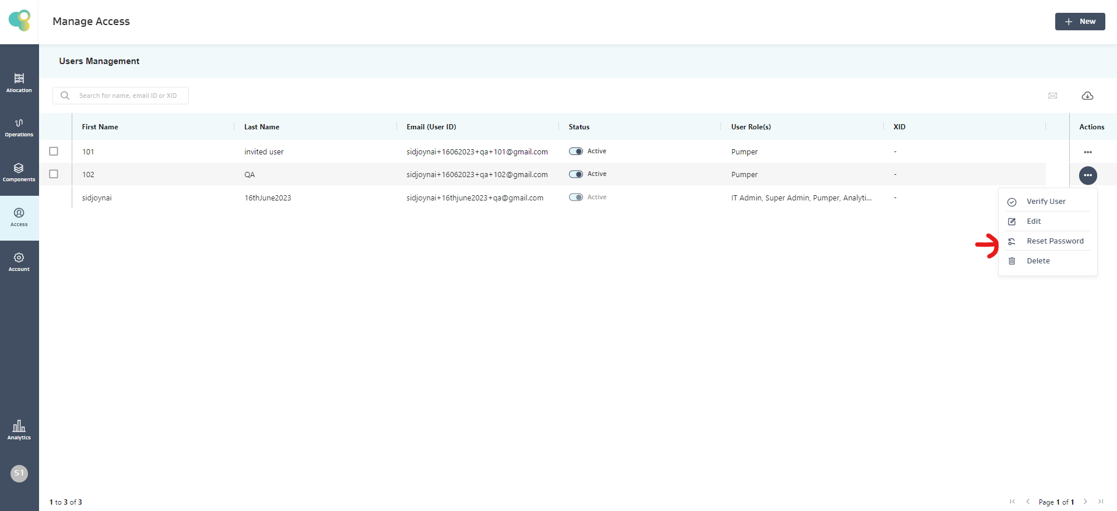
Task: Choose Reset Password from context menu
Action: [x=1055, y=241]
